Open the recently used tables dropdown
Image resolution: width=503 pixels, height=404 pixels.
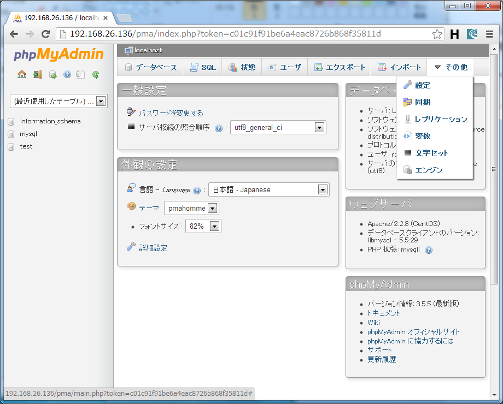(100, 101)
